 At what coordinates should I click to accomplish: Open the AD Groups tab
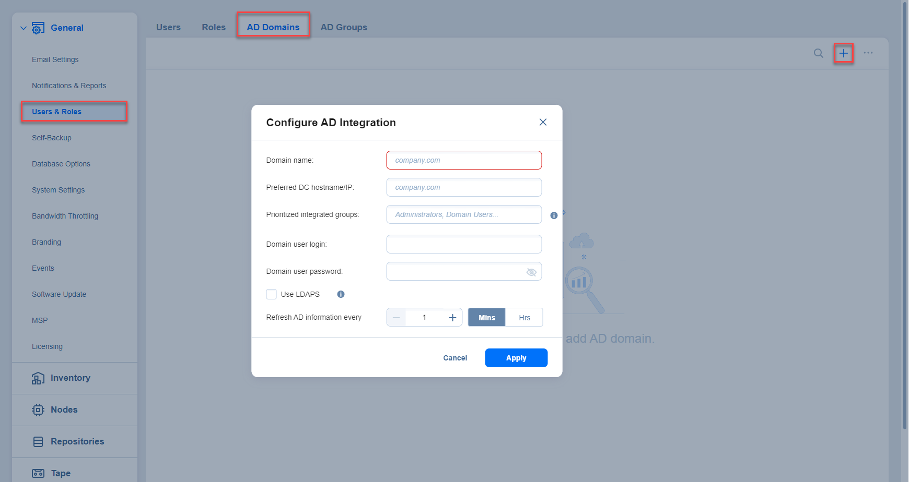[344, 27]
